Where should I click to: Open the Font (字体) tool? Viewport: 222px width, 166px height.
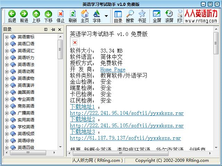pyautogui.click(x=97, y=14)
